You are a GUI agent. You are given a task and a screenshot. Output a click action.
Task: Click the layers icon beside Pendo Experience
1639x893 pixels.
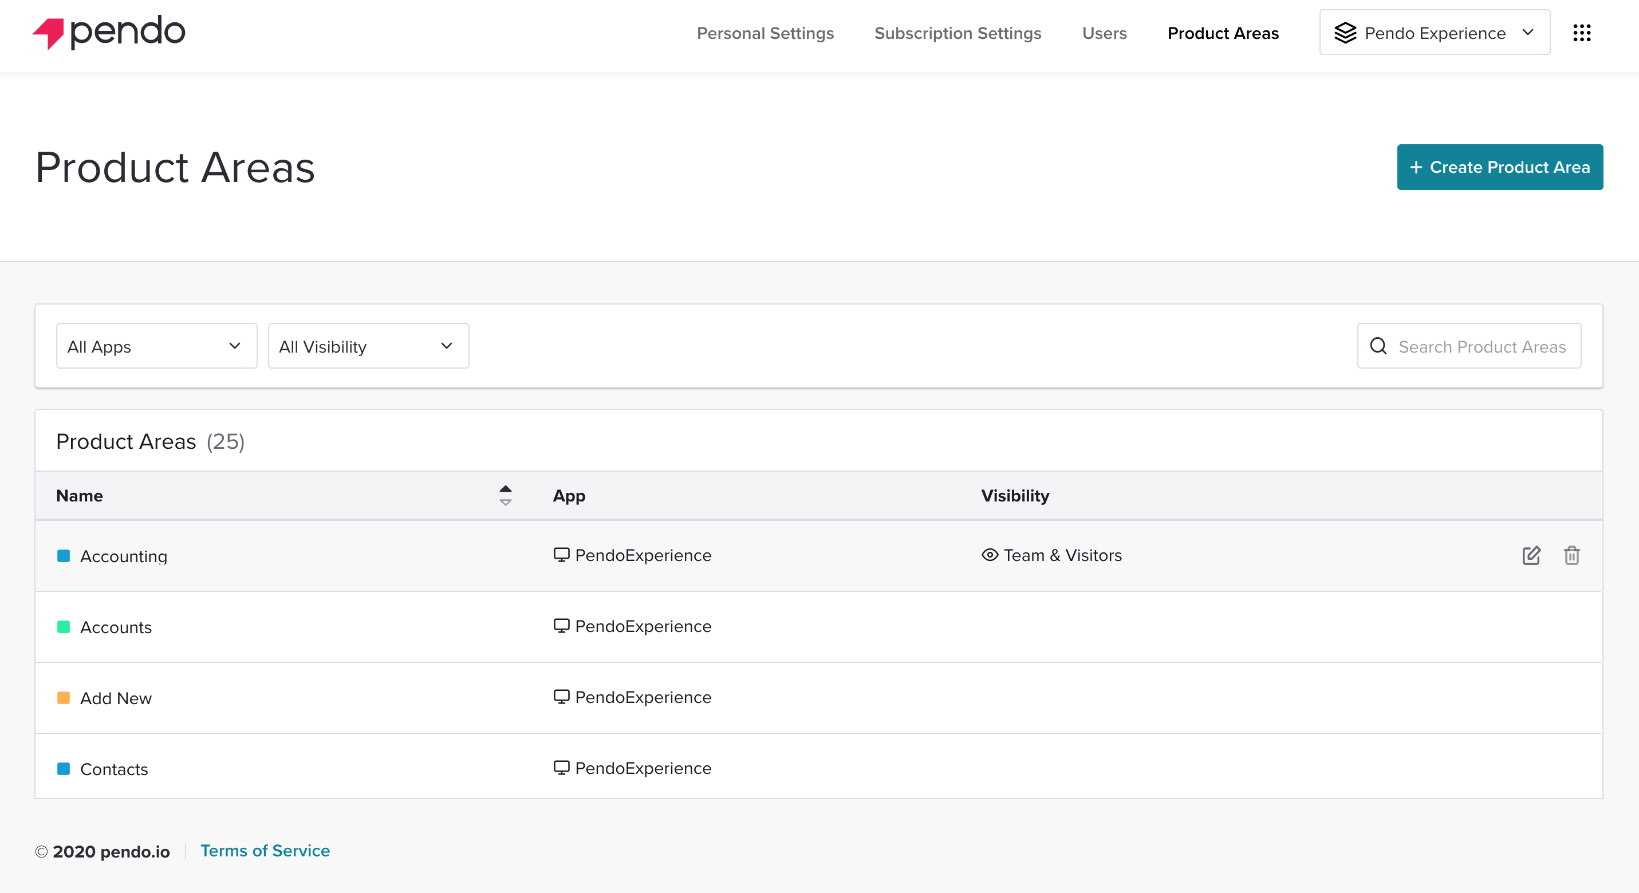[1345, 33]
